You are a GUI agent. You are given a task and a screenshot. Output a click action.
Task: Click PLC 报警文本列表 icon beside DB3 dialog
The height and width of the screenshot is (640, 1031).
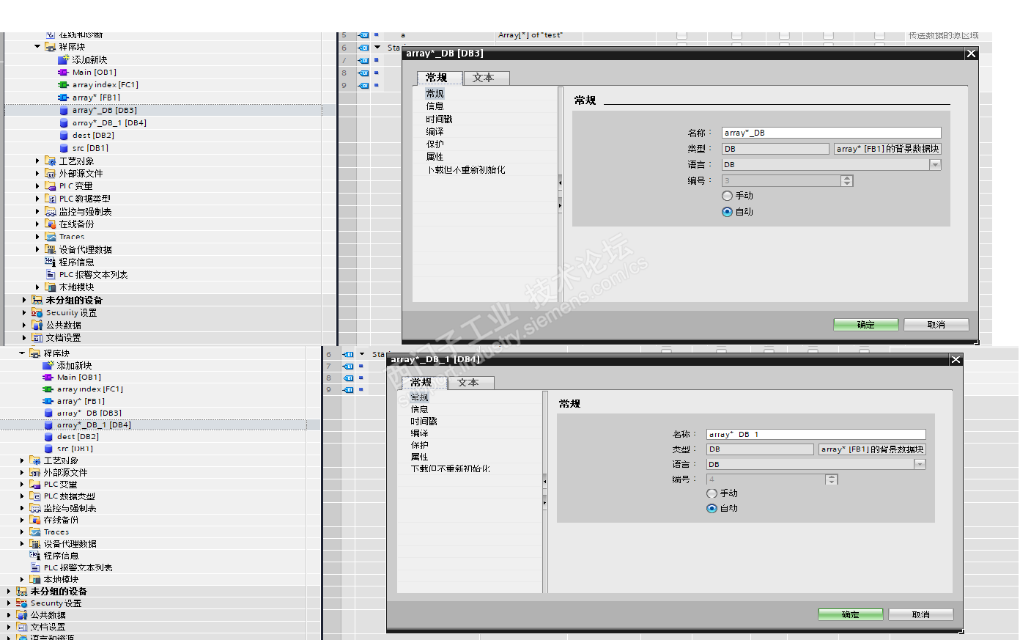(51, 274)
